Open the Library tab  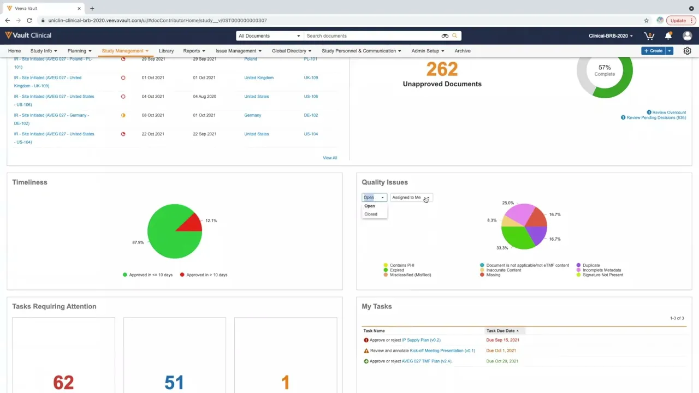[x=166, y=51]
